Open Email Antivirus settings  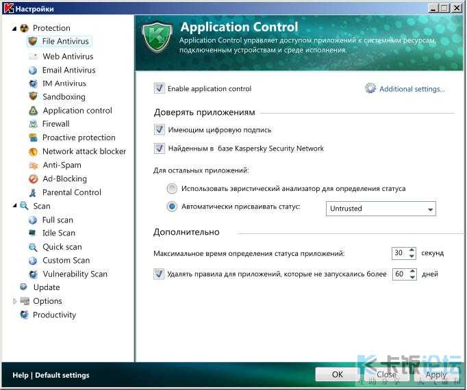coord(68,70)
